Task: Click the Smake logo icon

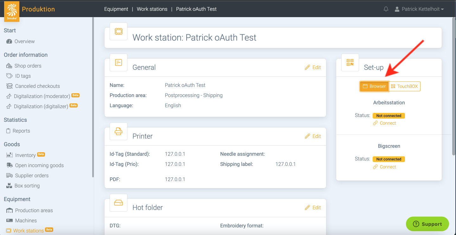Action: click(x=12, y=11)
